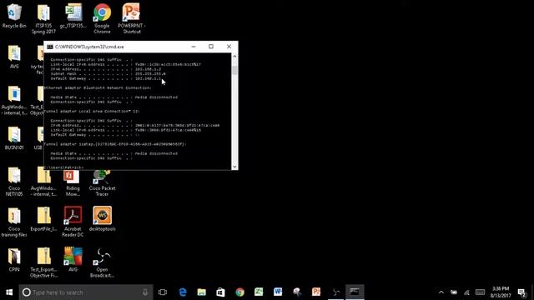Click the IPv4 Address line in cmd
Viewport: 534px width, 300px height.
(x=106, y=68)
